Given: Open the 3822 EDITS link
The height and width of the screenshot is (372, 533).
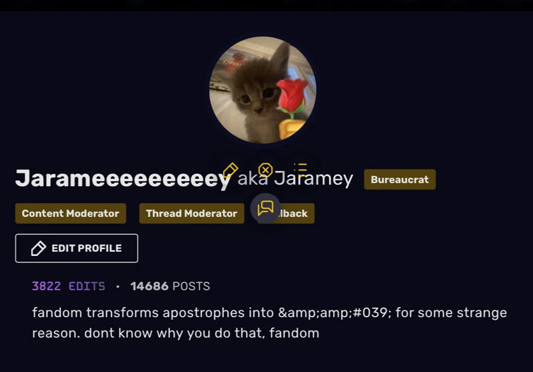Looking at the screenshot, I should pyautogui.click(x=68, y=286).
